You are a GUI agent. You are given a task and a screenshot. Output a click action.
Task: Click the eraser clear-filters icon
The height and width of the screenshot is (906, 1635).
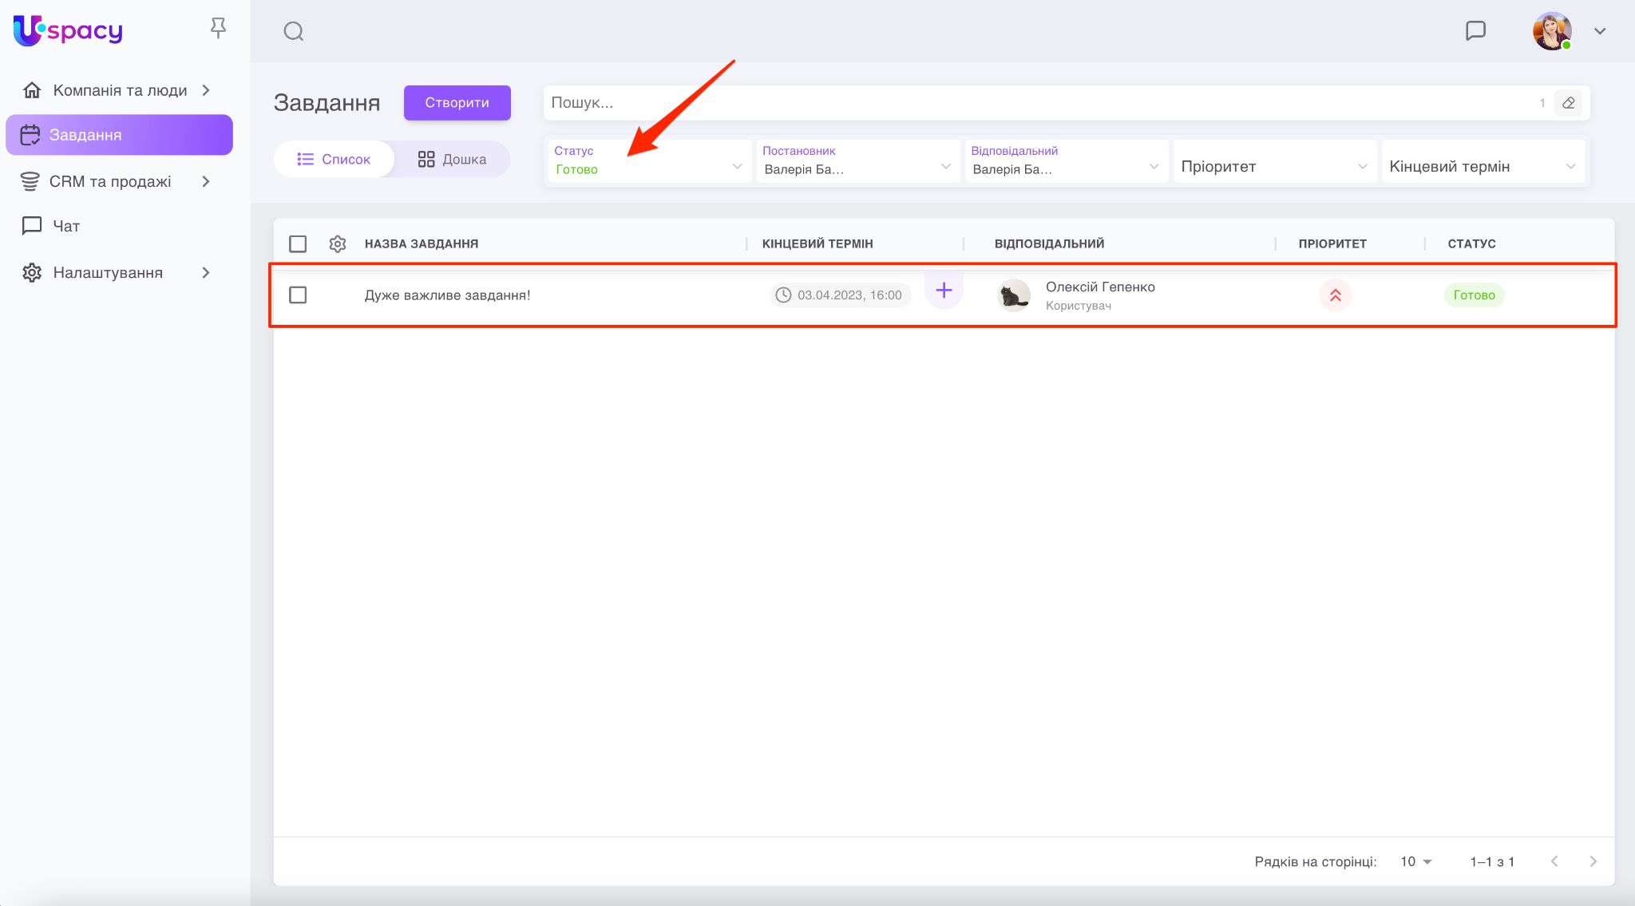(1568, 103)
